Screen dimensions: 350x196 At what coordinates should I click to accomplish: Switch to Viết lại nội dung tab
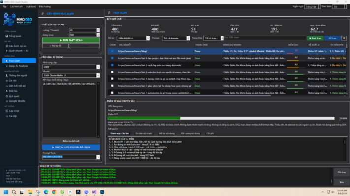(x=166, y=134)
